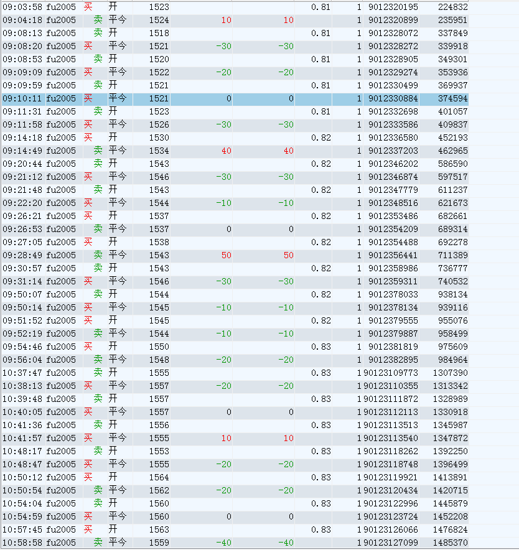
Task: Select the 09:26:53 time cell
Action: click(22, 229)
